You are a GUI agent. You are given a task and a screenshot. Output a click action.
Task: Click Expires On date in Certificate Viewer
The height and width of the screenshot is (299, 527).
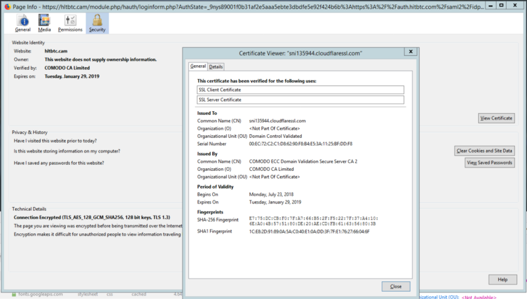[x=275, y=202]
